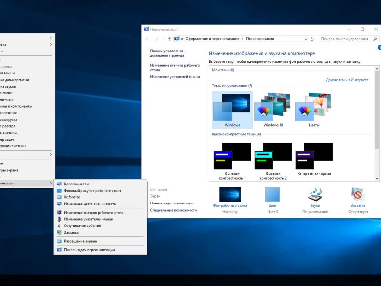Open Панель управления — домашняя страница link

169,53
